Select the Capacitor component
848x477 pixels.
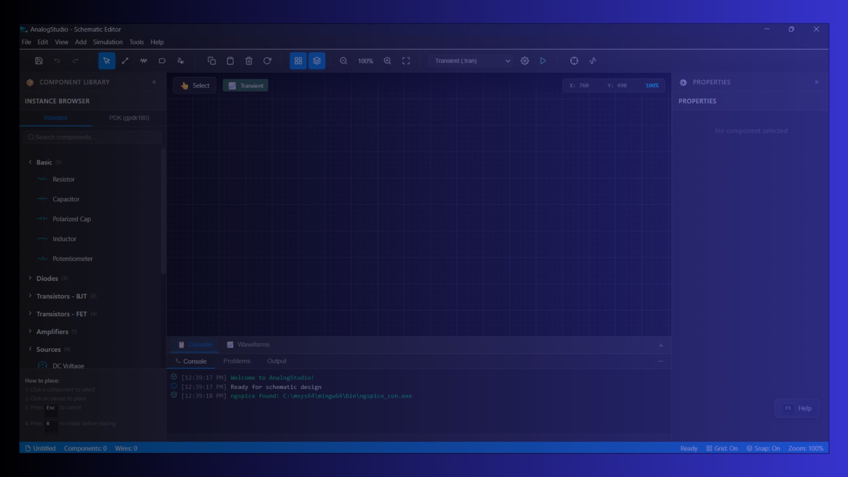click(66, 199)
